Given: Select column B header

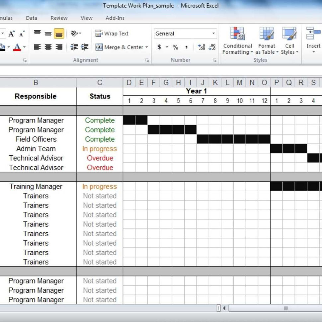Looking at the screenshot, I should pos(36,83).
